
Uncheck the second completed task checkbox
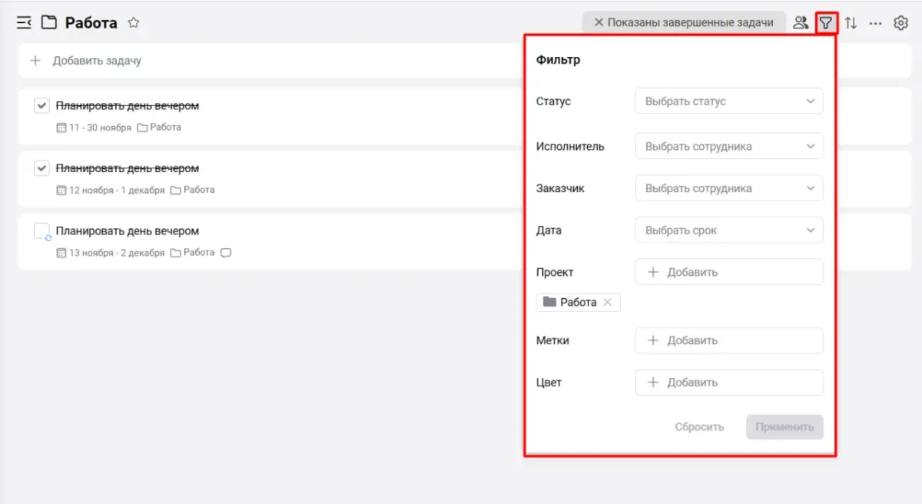(42, 168)
